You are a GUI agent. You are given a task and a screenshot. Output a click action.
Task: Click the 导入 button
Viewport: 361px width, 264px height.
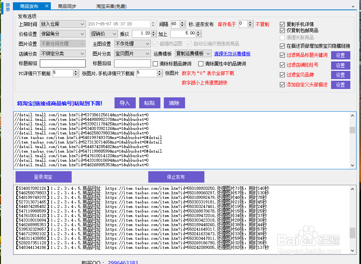pyautogui.click(x=125, y=103)
